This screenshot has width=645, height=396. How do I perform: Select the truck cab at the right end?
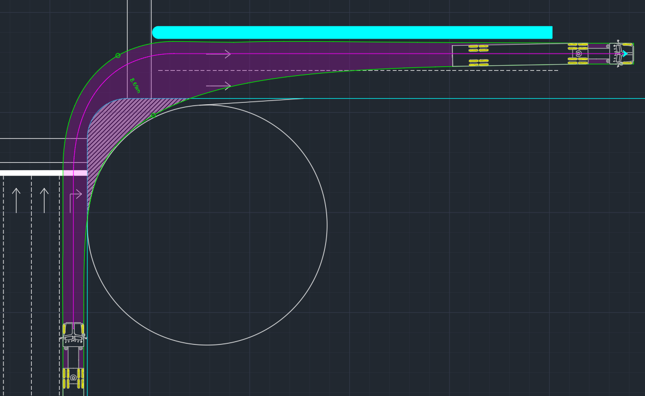620,54
